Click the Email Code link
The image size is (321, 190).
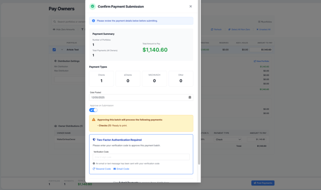pyautogui.click(x=121, y=169)
